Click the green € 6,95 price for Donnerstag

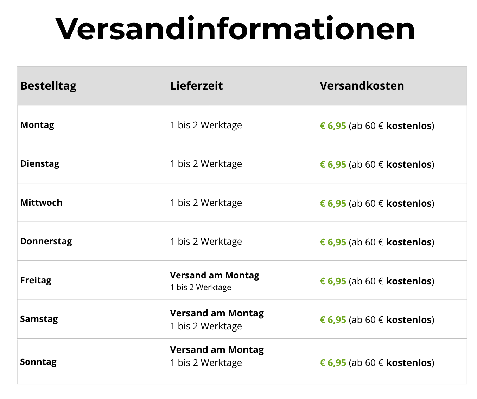(333, 243)
